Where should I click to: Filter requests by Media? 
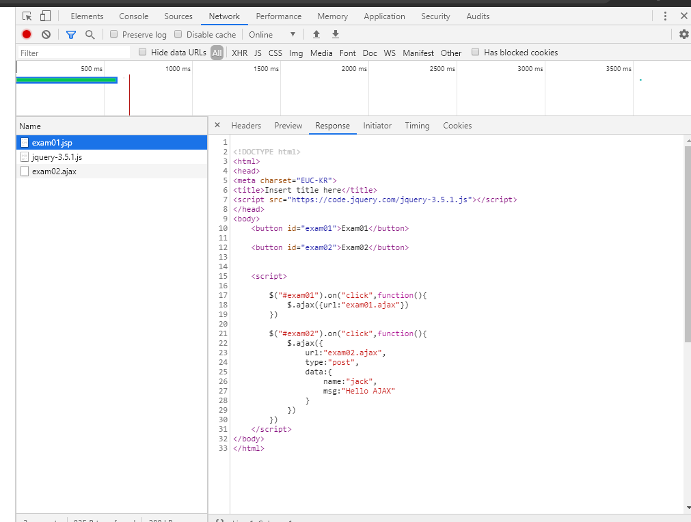321,53
